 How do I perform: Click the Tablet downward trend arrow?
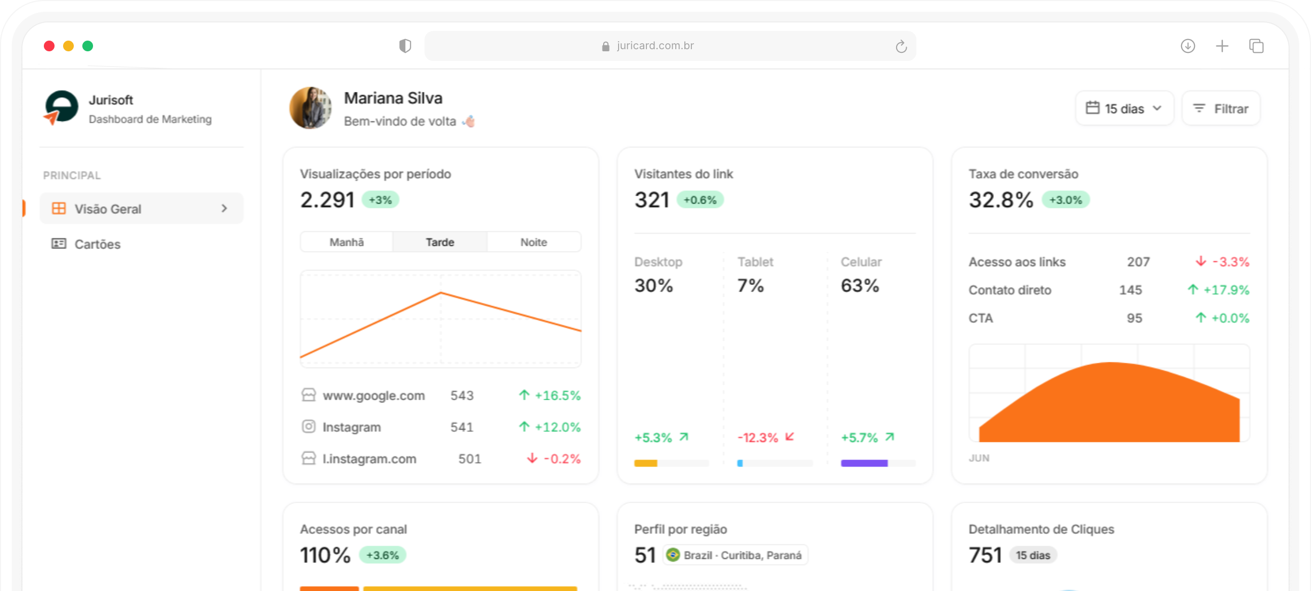[x=790, y=437]
